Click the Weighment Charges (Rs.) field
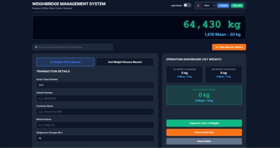Image resolution: width=280 pixels, height=148 pixels. click(95, 138)
